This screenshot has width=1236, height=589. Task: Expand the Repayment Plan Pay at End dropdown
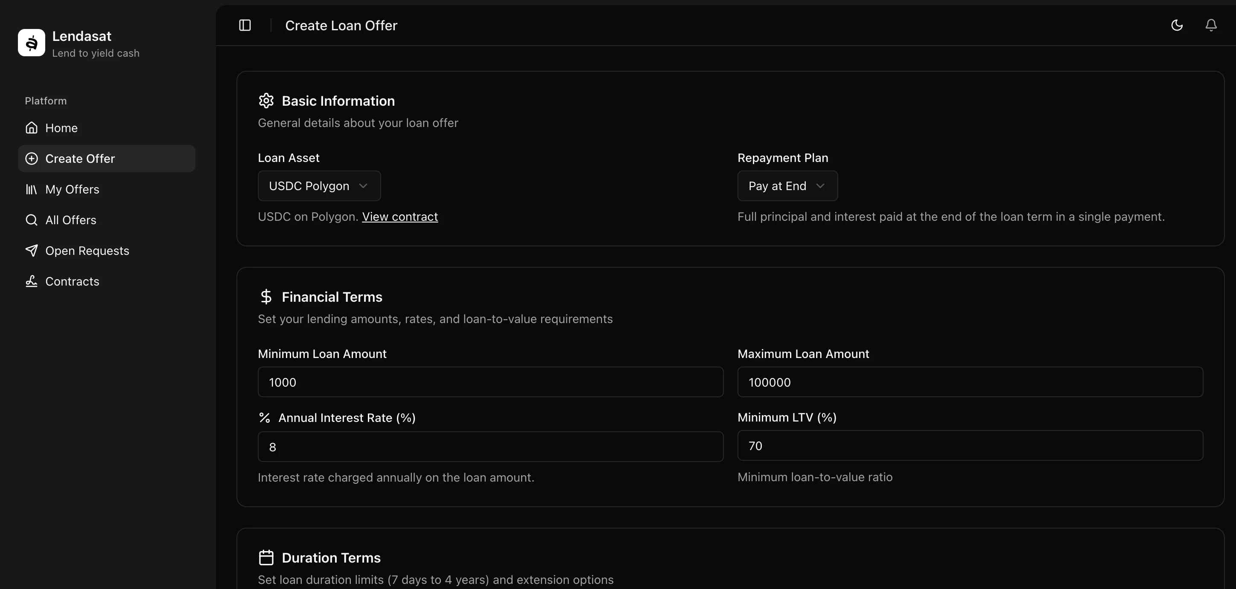pos(787,186)
